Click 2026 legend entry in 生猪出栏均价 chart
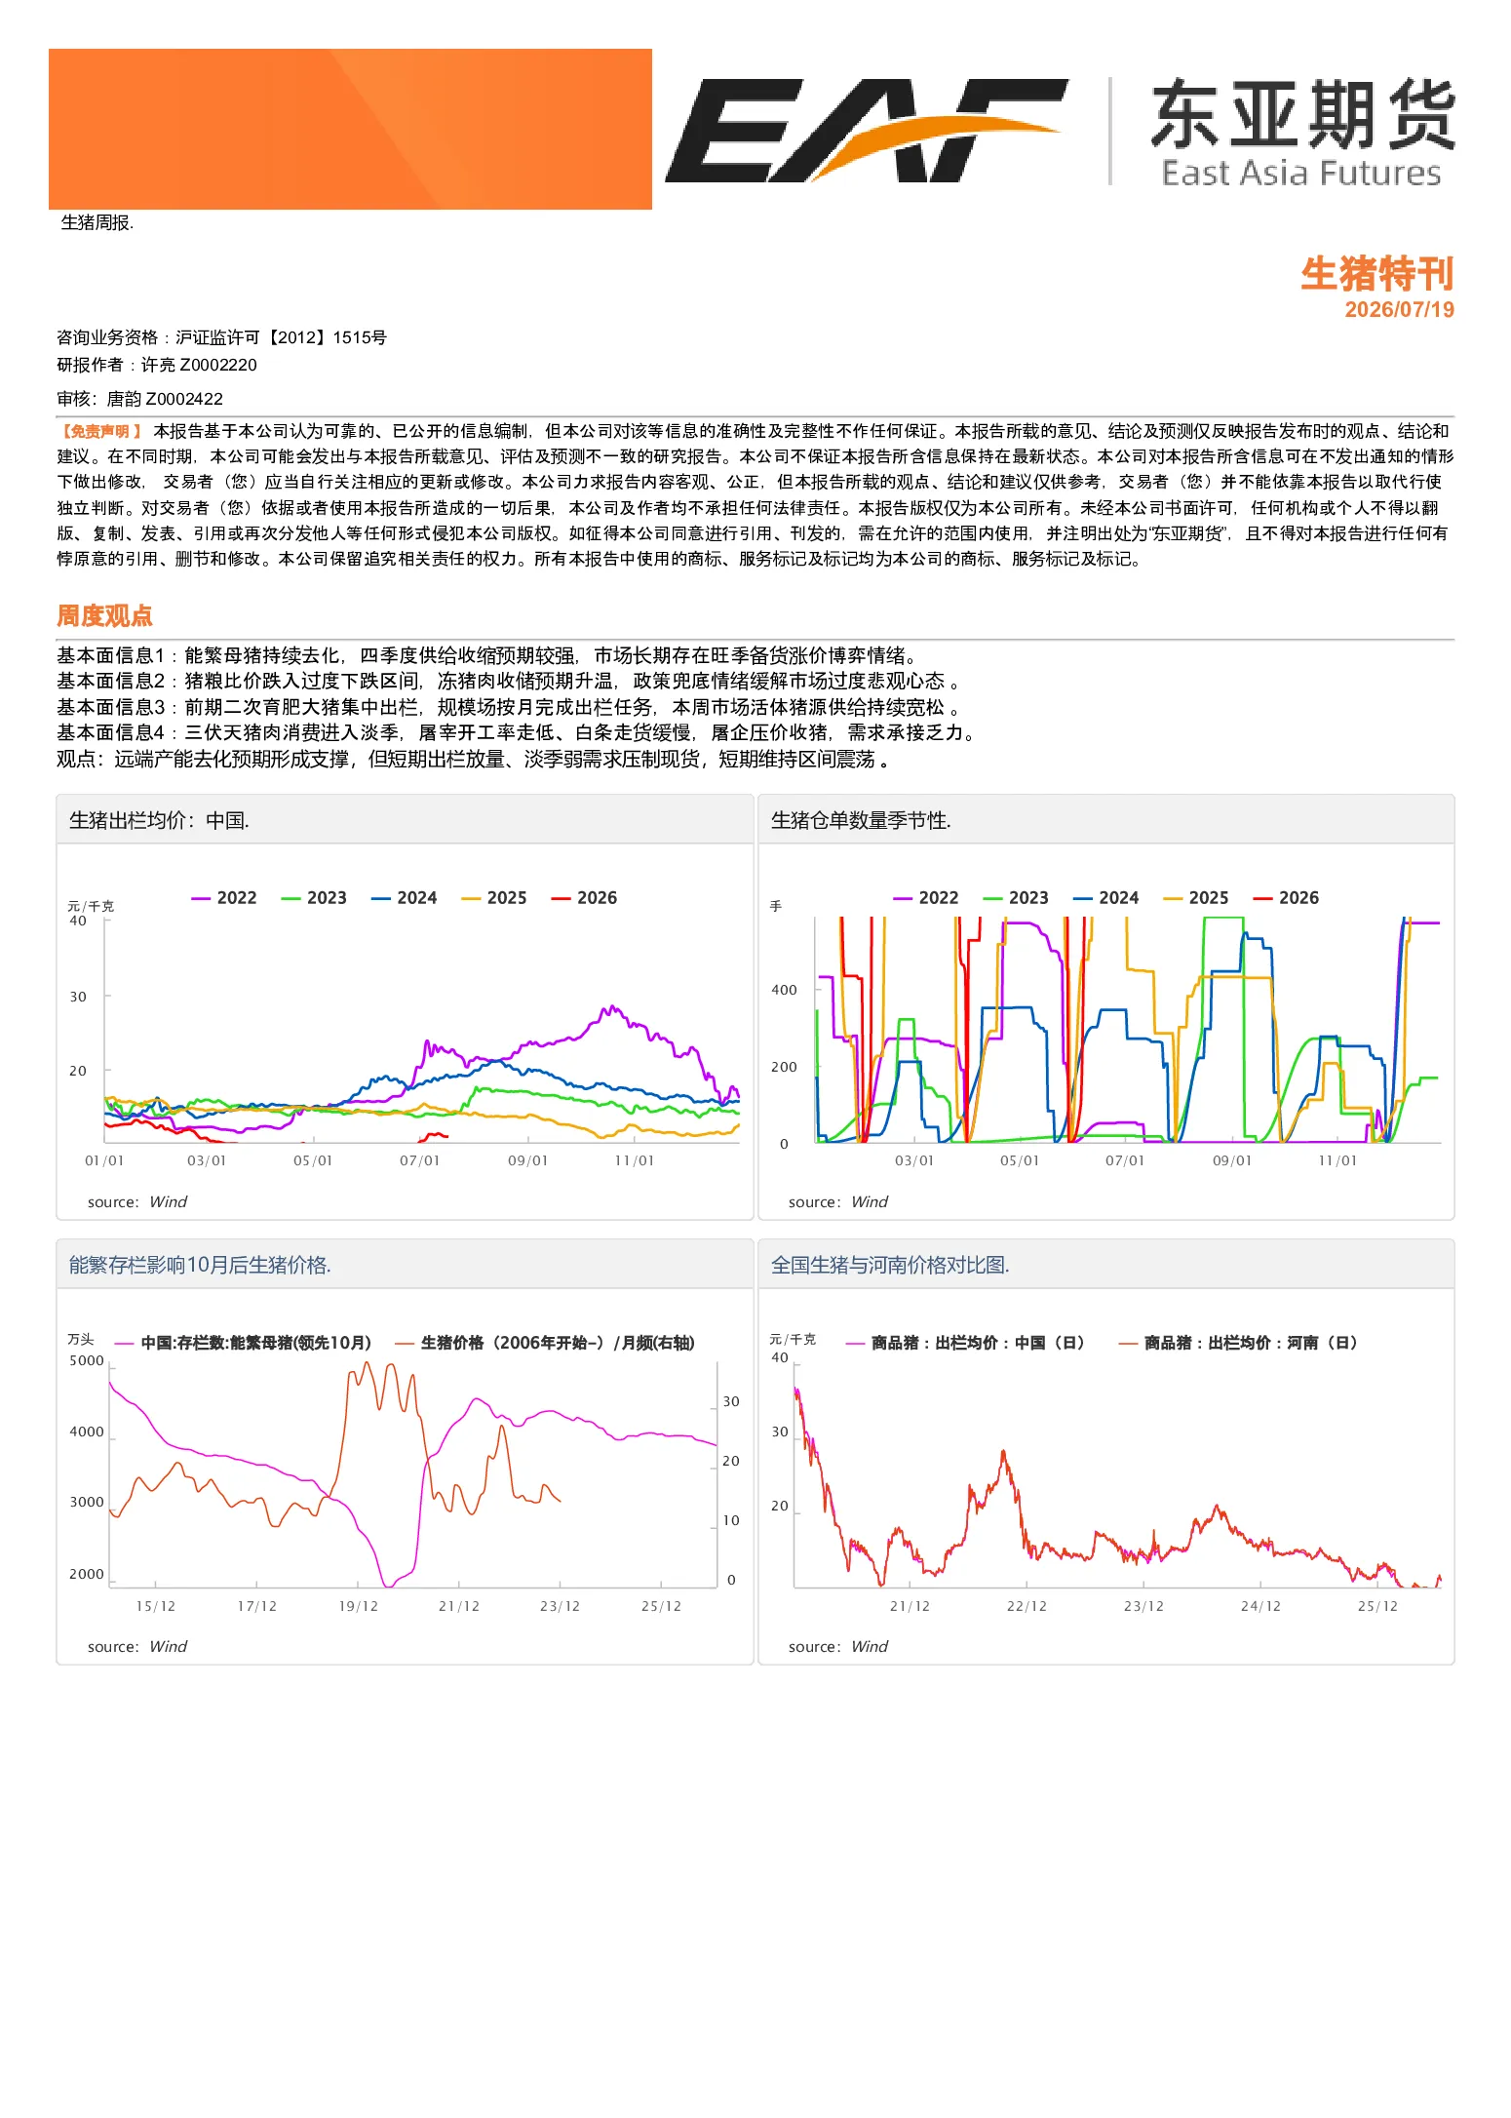 coord(584,898)
